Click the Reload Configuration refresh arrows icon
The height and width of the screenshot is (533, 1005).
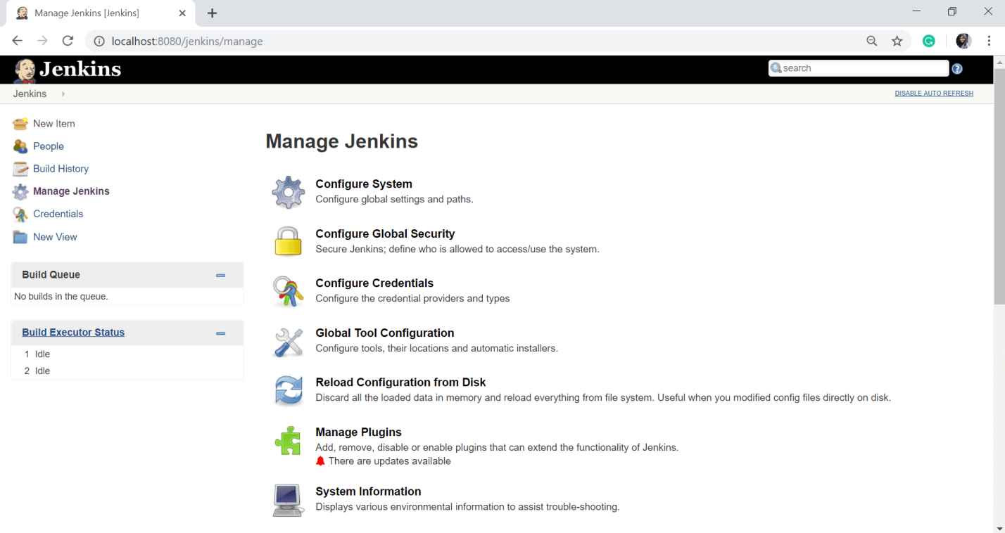[x=288, y=390]
